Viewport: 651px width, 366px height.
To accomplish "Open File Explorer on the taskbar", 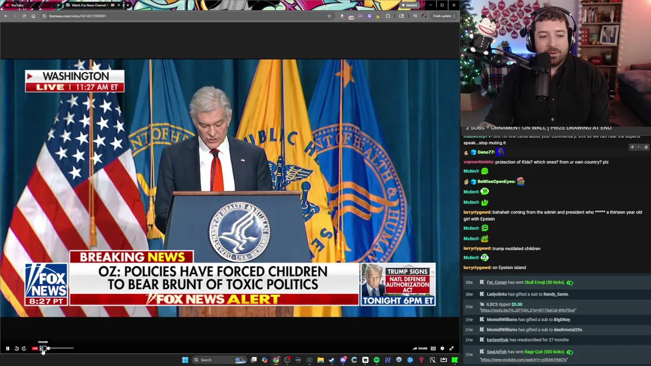I will point(320,360).
